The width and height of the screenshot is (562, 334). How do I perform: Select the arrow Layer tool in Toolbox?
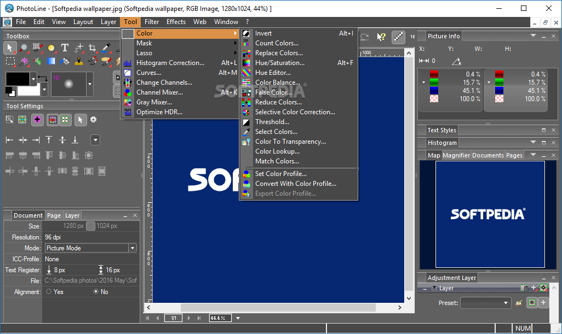pos(10,48)
